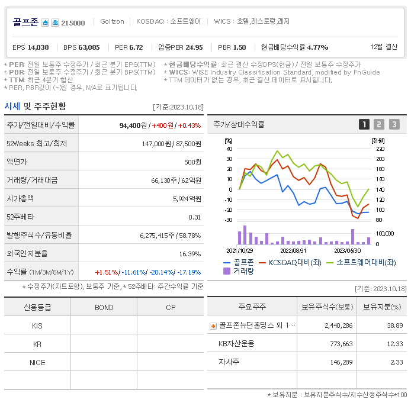The width and height of the screenshot is (411, 406).
Task: Click the 주가/상대수익률 chart title
Action: (239, 124)
